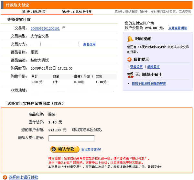Click the postage 0.10元 cell
Screen dimensions: 194x180
coord(79,82)
